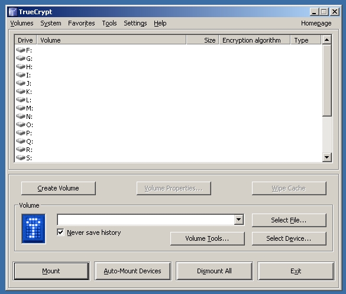
Task: Open the Tools menu
Action: pos(109,23)
